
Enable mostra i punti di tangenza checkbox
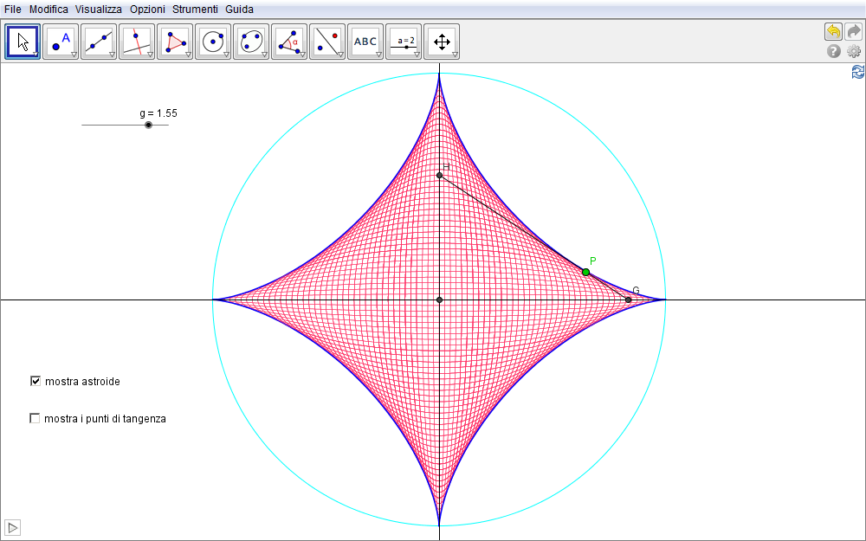coord(36,419)
